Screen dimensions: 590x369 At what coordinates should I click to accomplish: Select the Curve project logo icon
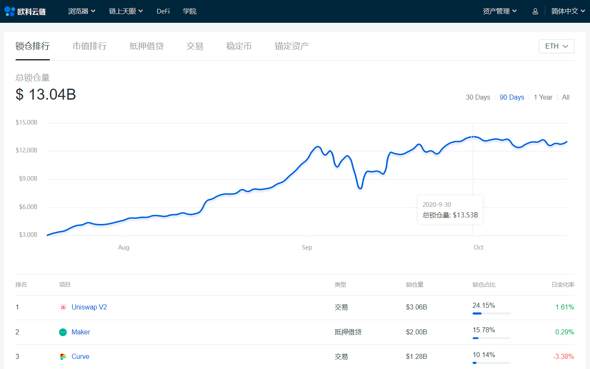click(x=63, y=356)
